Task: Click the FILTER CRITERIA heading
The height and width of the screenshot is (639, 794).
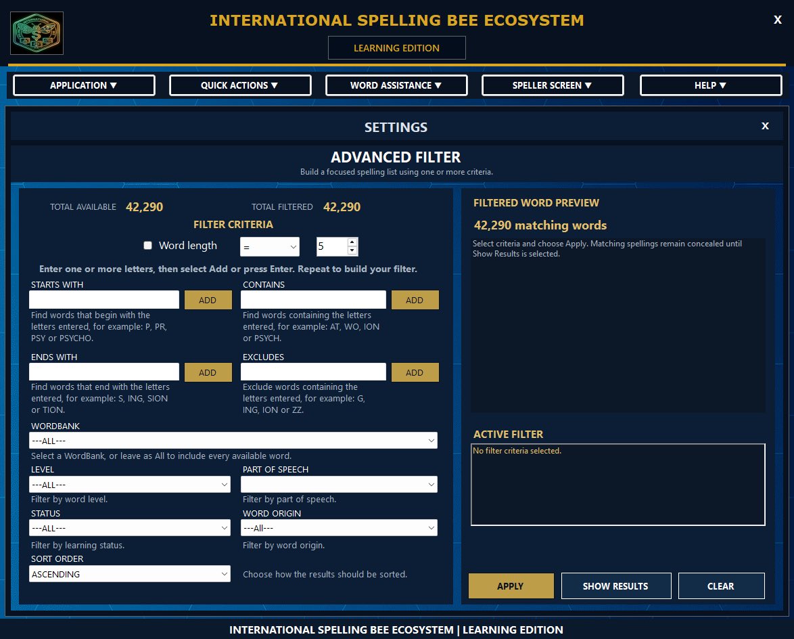Action: 233,224
